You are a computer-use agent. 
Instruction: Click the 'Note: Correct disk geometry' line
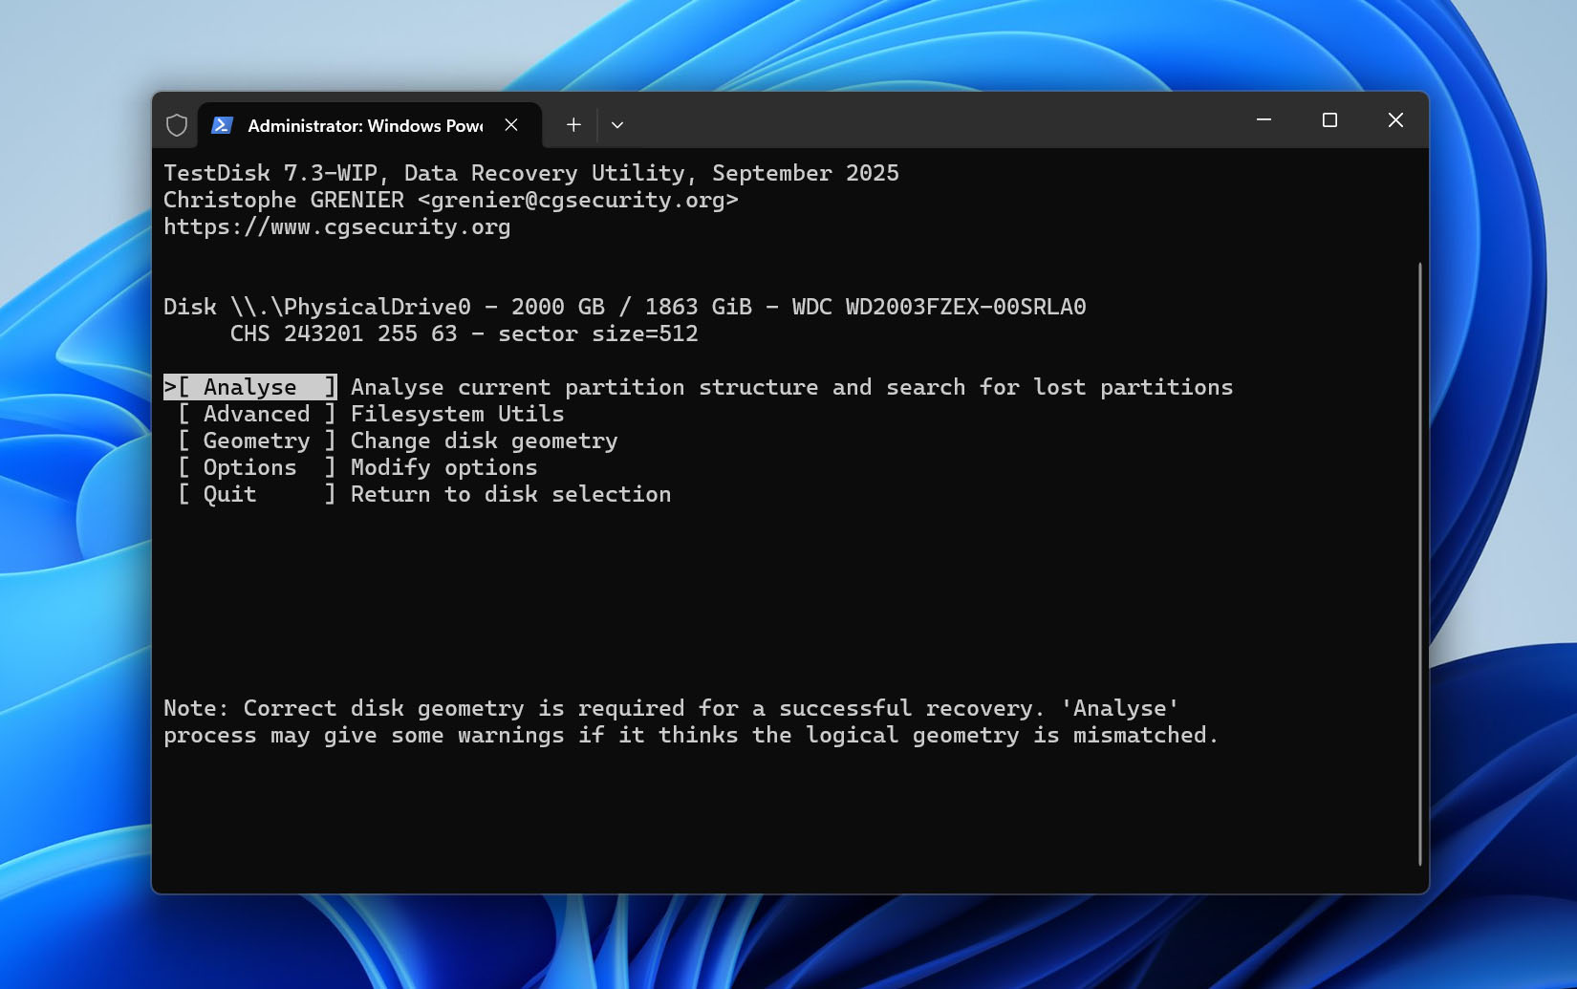pos(671,708)
